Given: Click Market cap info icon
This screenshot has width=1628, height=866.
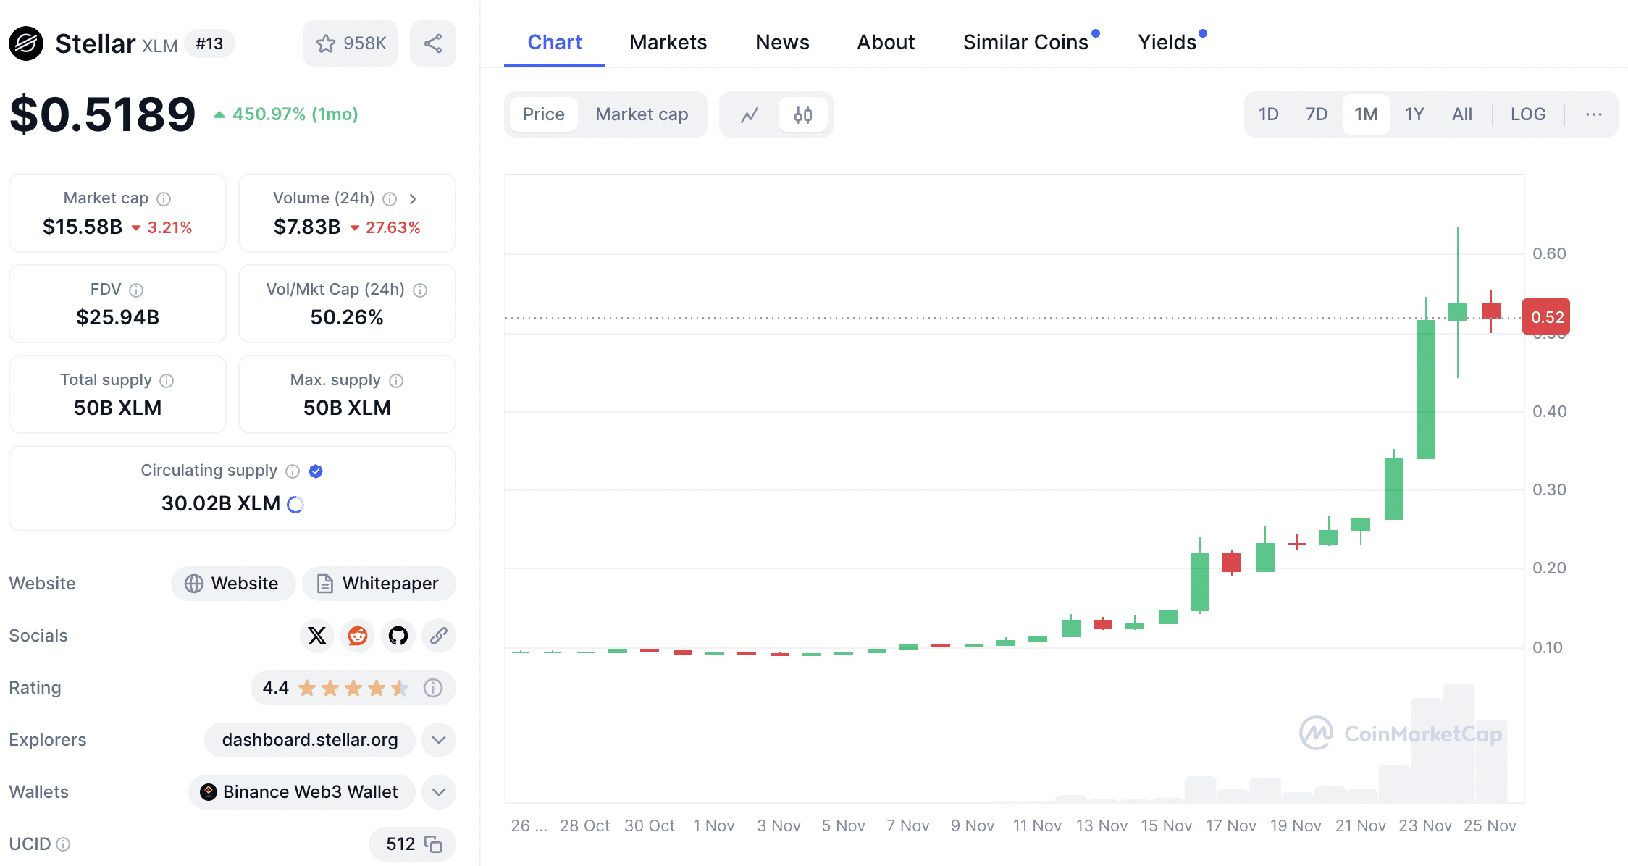Looking at the screenshot, I should pos(164,198).
